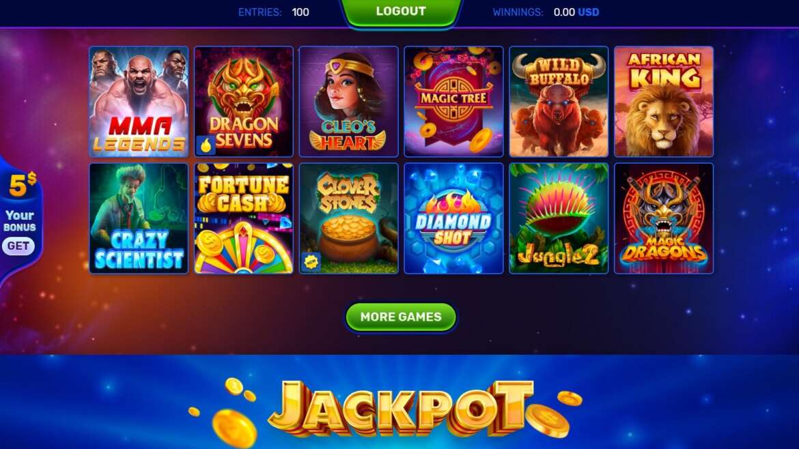Launch the Dragon Sevens game
This screenshot has height=449, width=799.
point(244,101)
